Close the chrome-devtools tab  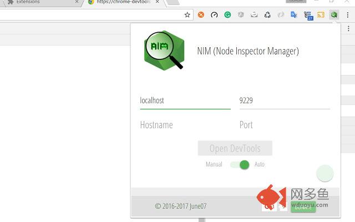click(x=158, y=2)
